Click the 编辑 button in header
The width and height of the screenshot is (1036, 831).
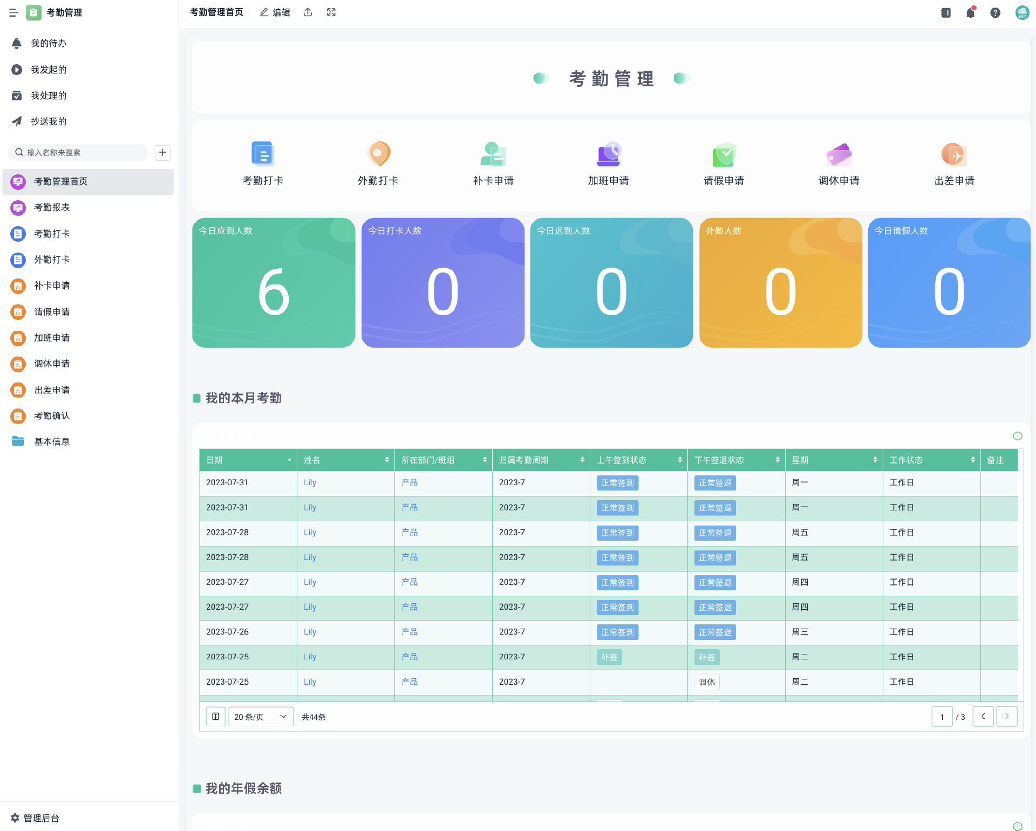coord(275,12)
